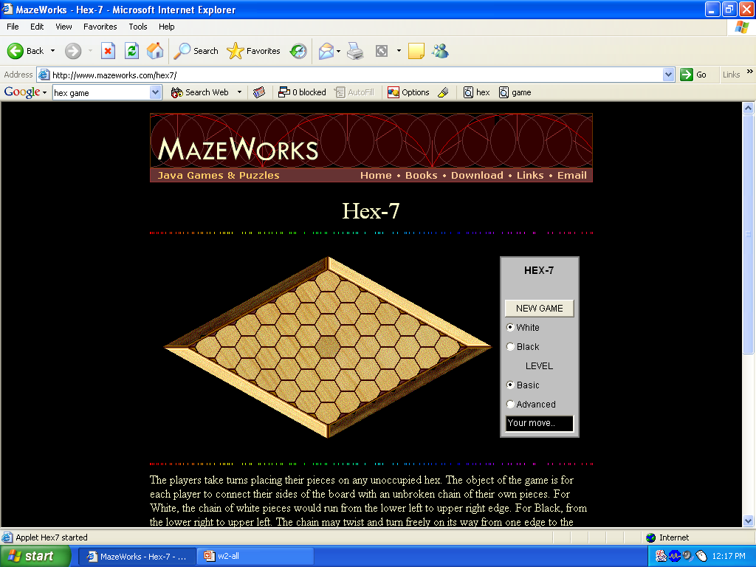Open the Mail toolbar icon
The width and height of the screenshot is (756, 567).
click(326, 51)
